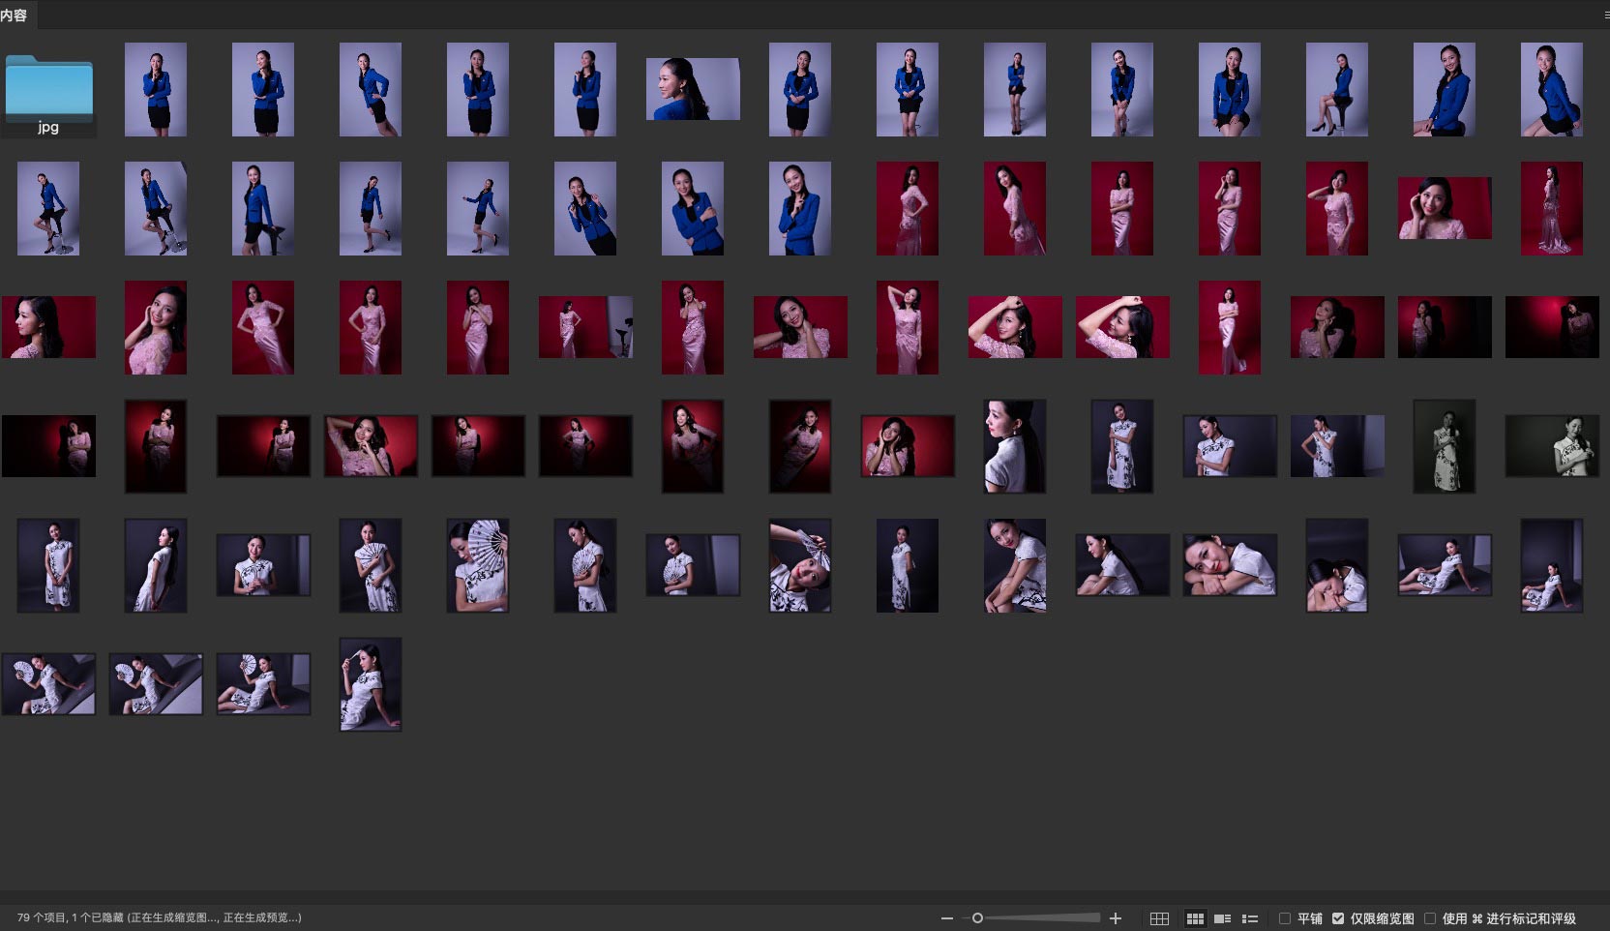Click the plus button to enlarge thumbnails
Screen dimensions: 1610x931
pyautogui.click(x=1116, y=918)
